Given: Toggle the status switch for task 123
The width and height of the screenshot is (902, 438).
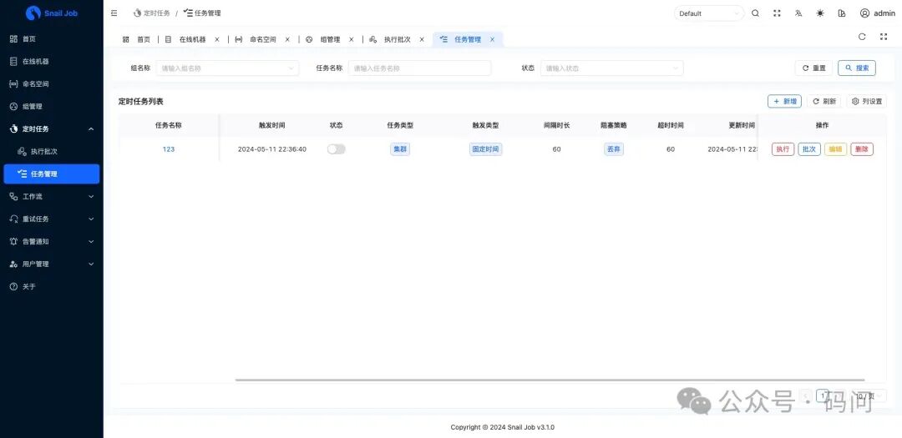Looking at the screenshot, I should point(336,149).
